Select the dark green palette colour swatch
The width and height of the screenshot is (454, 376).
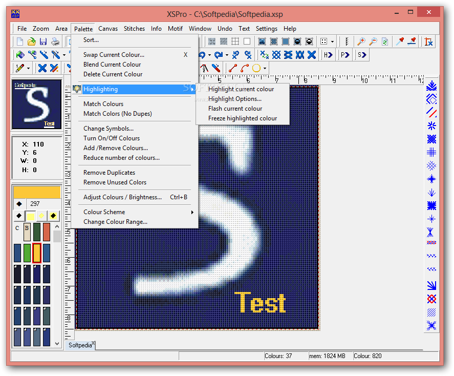coord(37,232)
